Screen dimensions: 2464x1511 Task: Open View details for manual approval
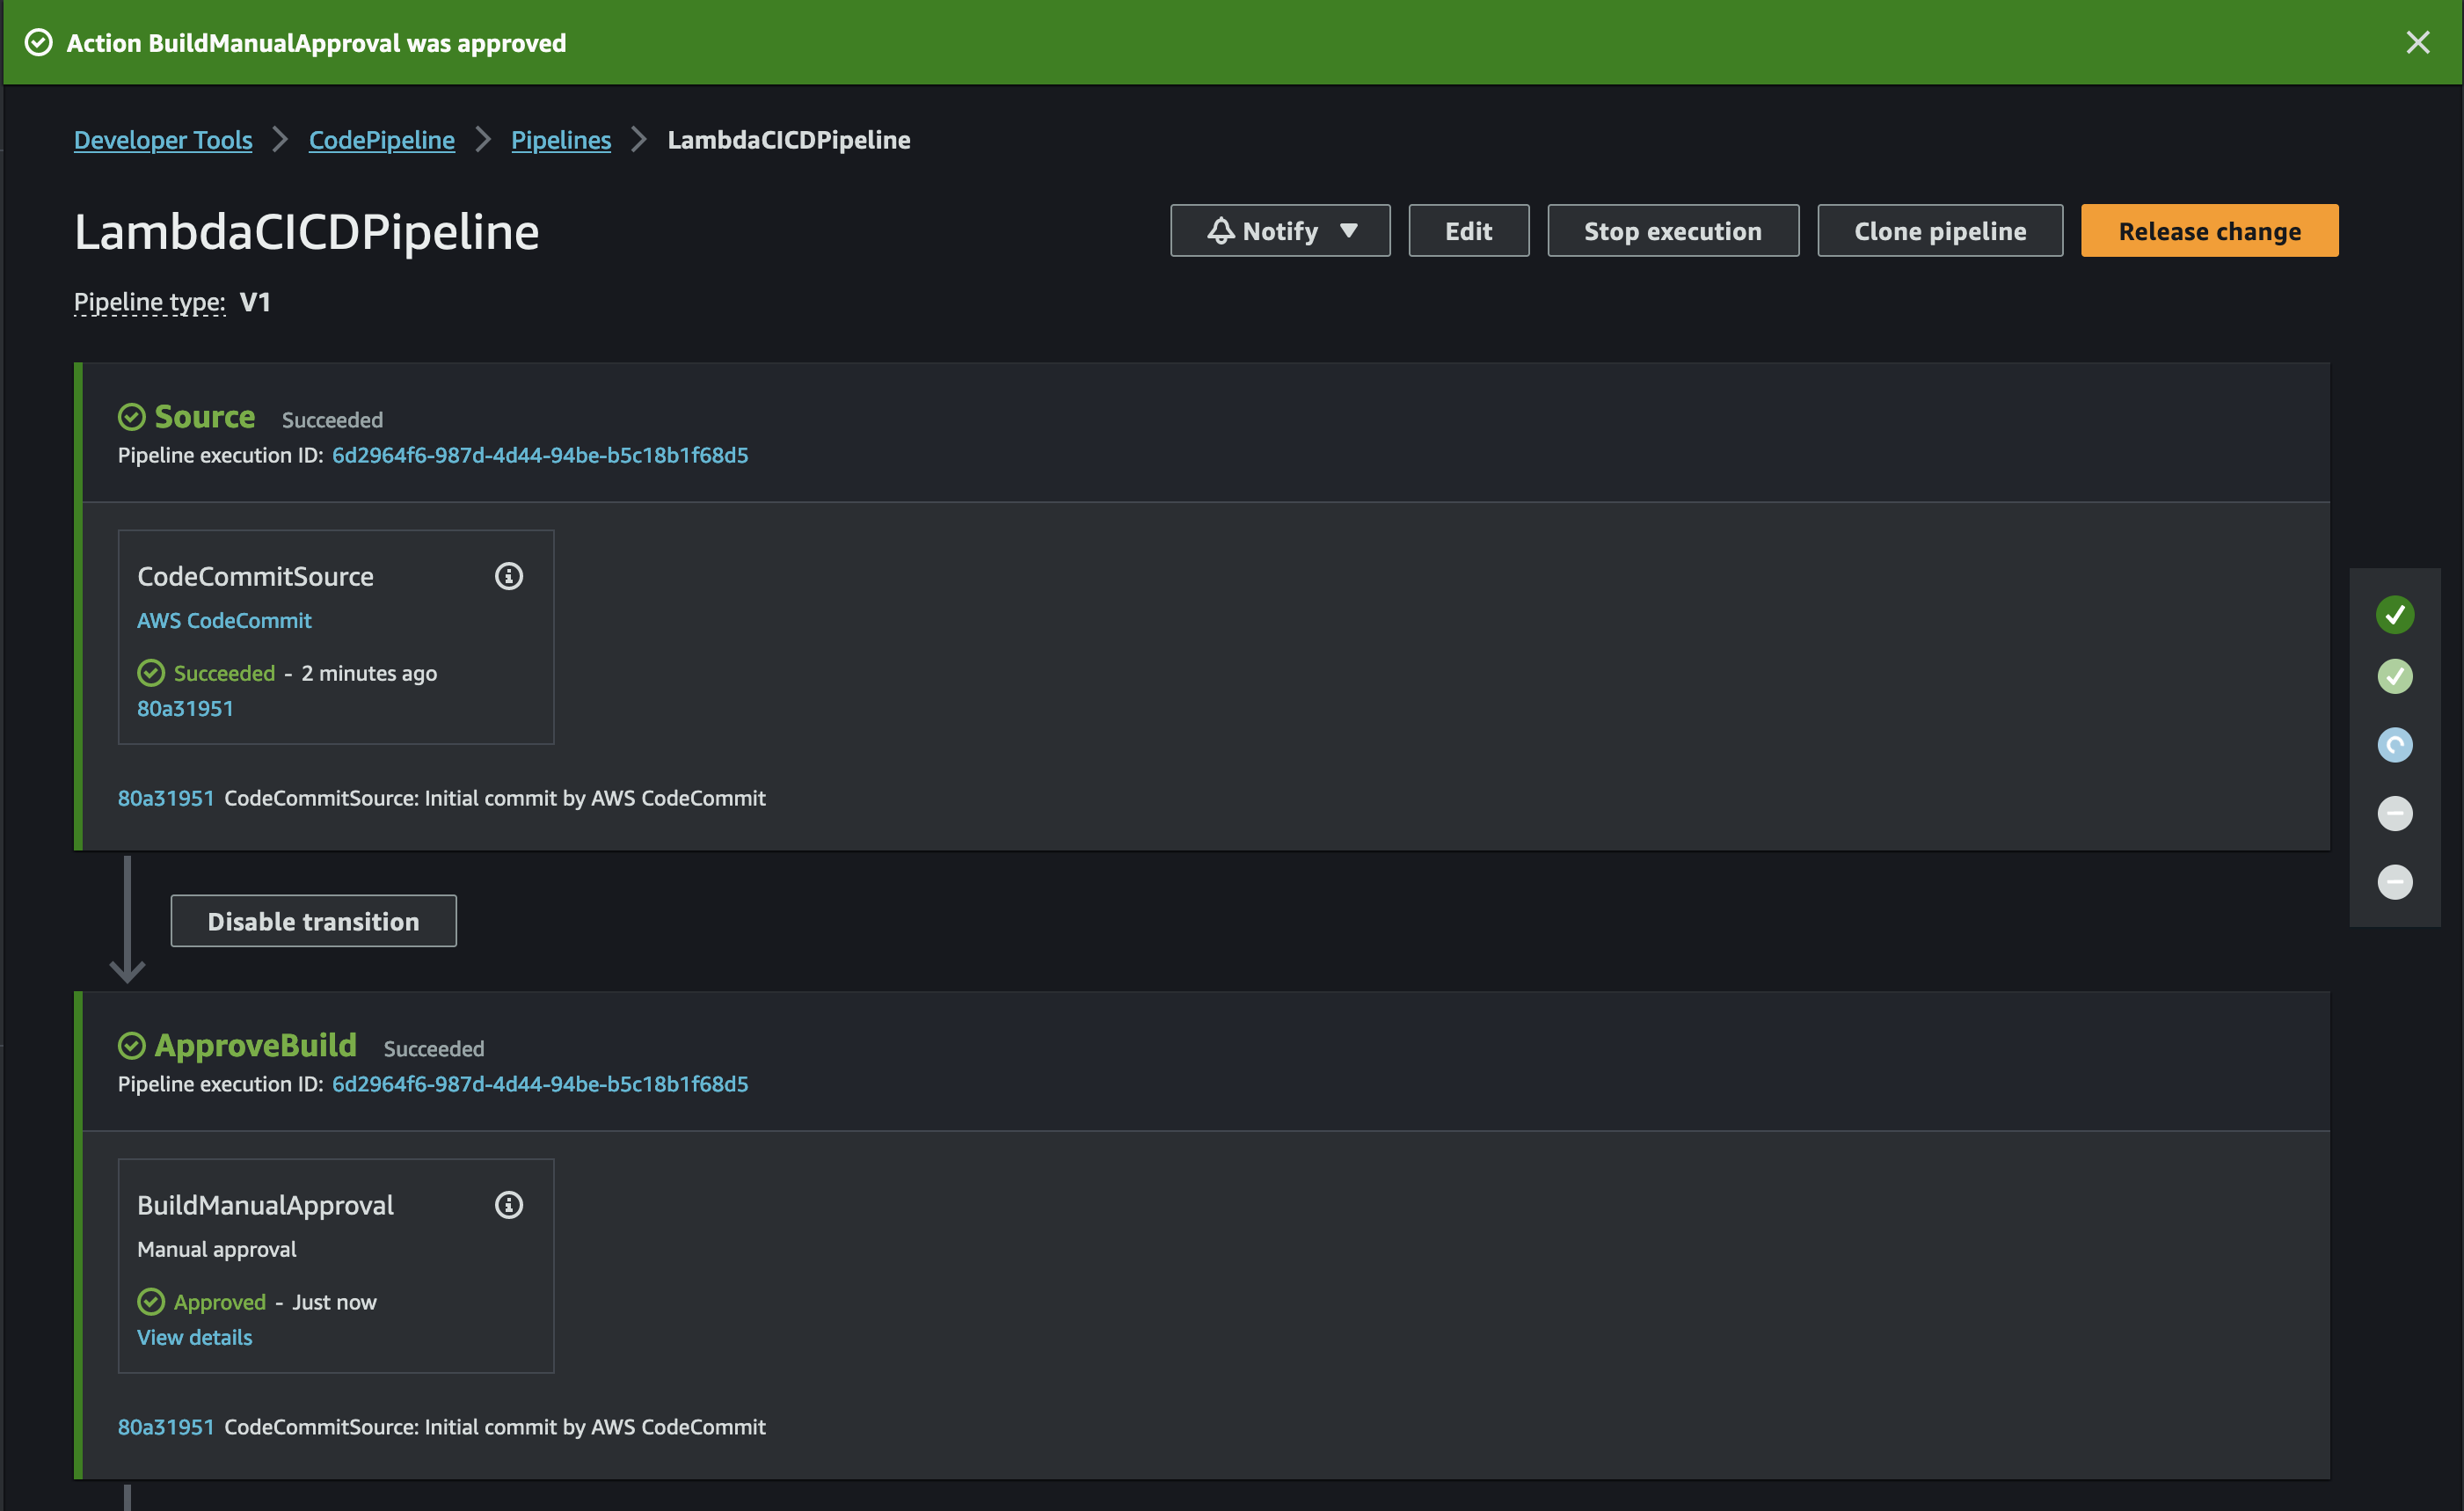tap(194, 1337)
